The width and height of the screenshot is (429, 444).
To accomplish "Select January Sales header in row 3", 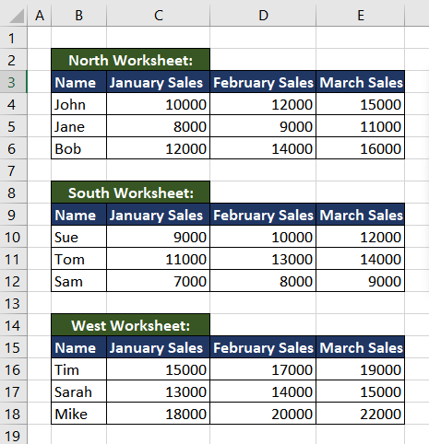I will pyautogui.click(x=159, y=82).
